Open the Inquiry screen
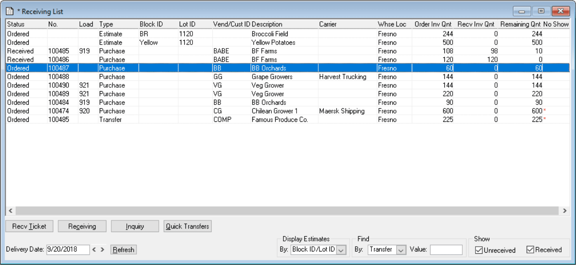This screenshot has width=576, height=265. 135,226
